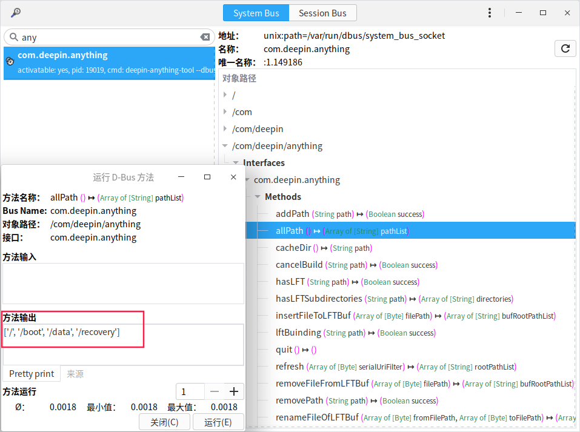Select the cacheDir method
Image resolution: width=580 pixels, height=432 pixels.
click(324, 248)
